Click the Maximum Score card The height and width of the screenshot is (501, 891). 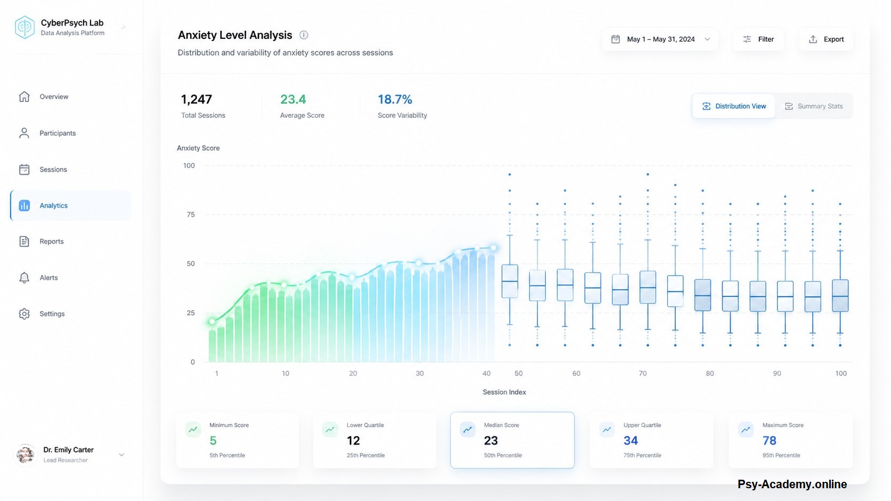pos(791,440)
